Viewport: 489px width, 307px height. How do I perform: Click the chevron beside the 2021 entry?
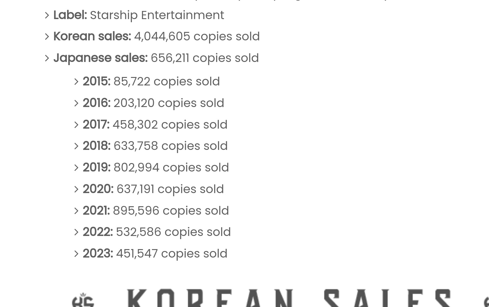pyautogui.click(x=76, y=211)
